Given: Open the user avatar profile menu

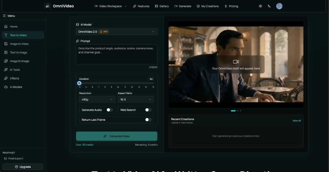Looking at the screenshot, I should coord(279,6).
